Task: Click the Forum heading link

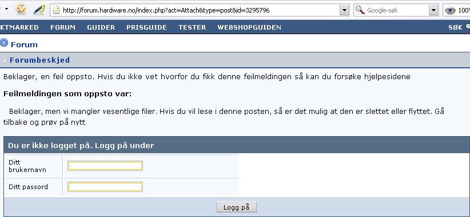Action: click(x=24, y=45)
